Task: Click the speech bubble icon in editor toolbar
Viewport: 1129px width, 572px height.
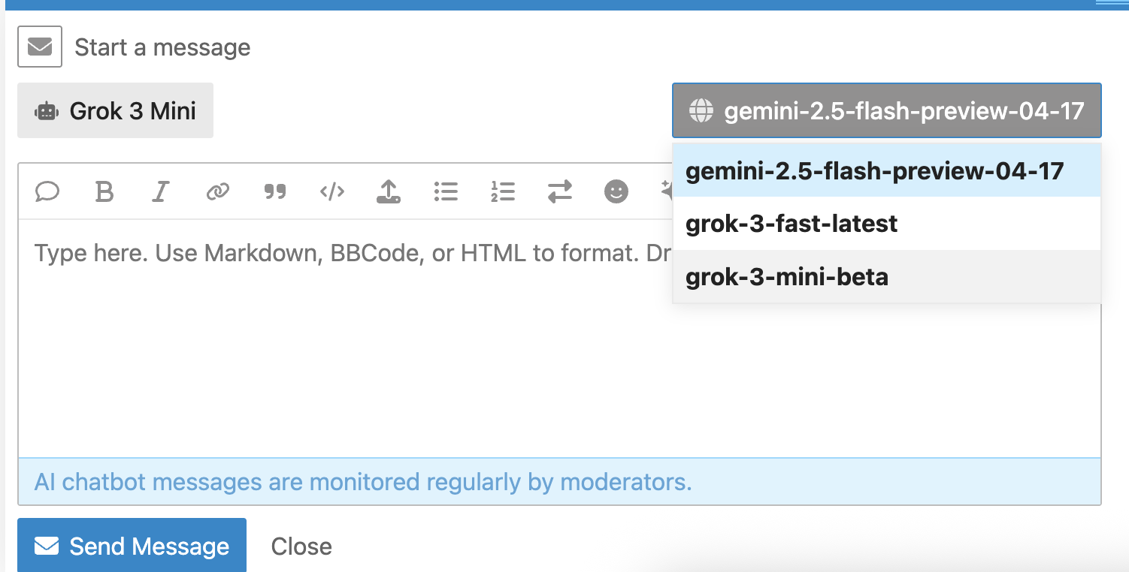Action: pos(47,192)
